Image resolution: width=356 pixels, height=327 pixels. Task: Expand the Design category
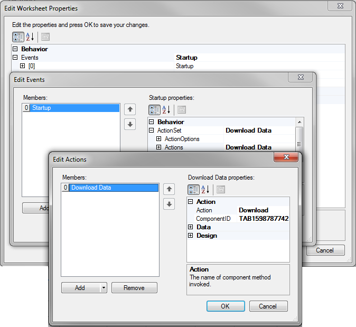click(191, 235)
